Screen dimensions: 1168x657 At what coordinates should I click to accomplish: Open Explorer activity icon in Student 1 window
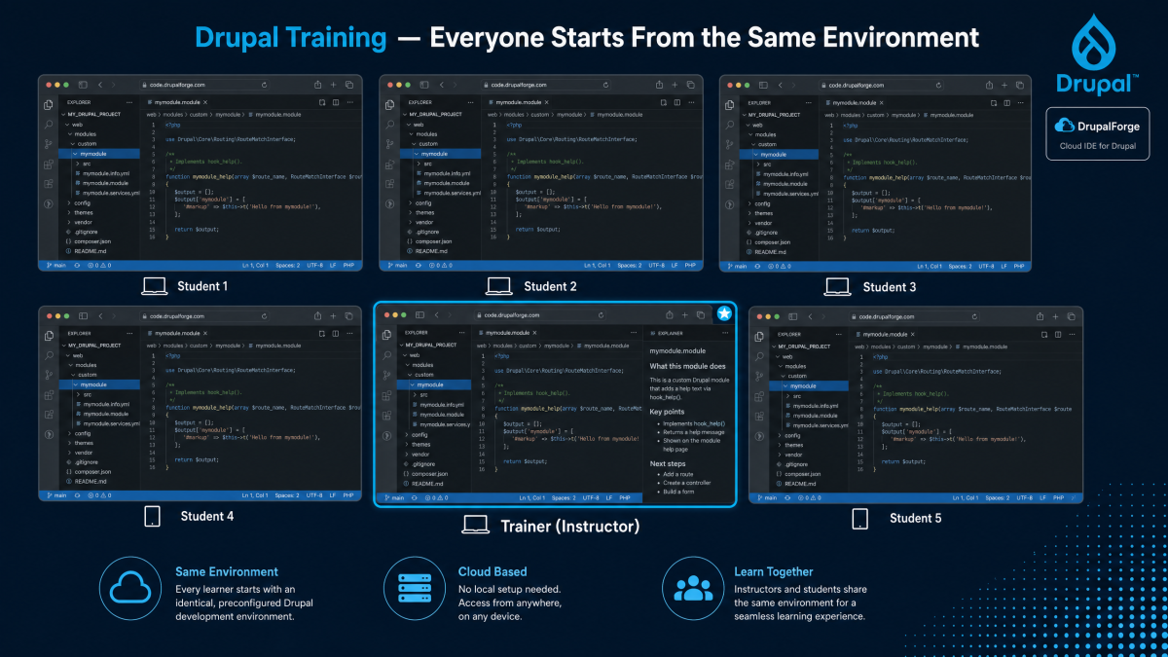49,105
